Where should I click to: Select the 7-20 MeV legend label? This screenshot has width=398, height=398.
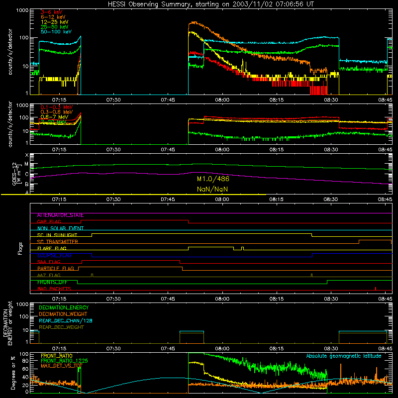coord(53,122)
